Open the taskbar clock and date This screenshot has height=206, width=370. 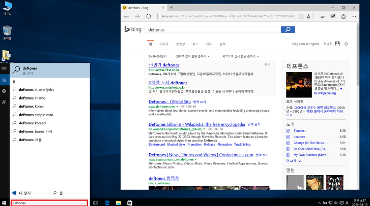point(359,203)
